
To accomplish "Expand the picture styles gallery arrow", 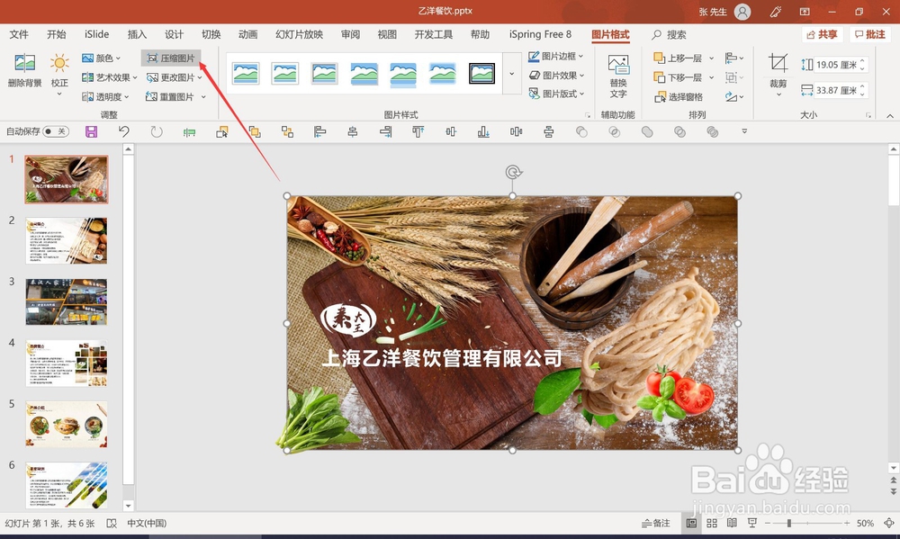I will (x=511, y=74).
